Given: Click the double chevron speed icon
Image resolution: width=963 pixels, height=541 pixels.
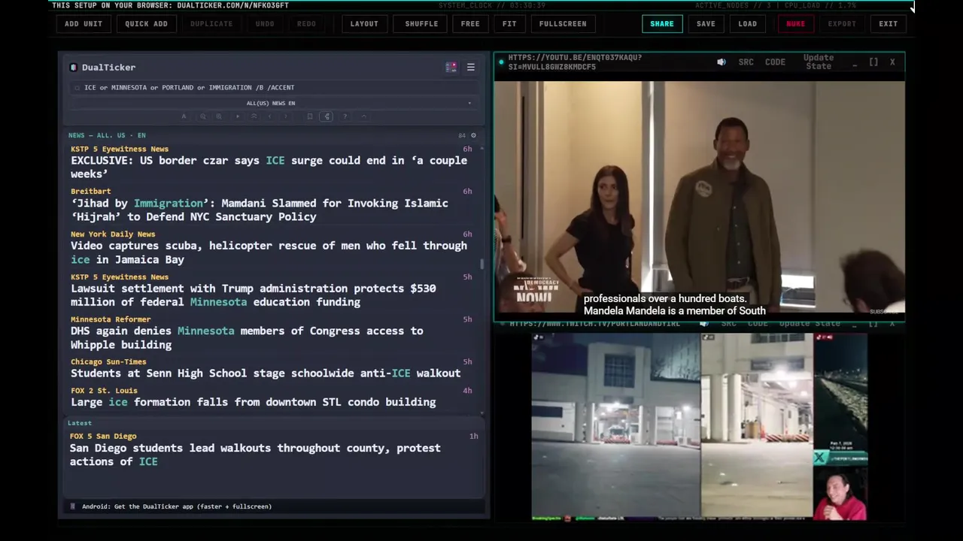Looking at the screenshot, I should pyautogui.click(x=254, y=116).
